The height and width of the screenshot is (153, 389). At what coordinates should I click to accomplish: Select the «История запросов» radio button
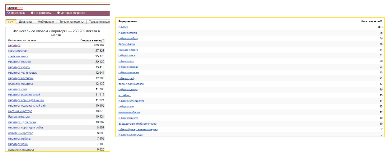coord(59,13)
